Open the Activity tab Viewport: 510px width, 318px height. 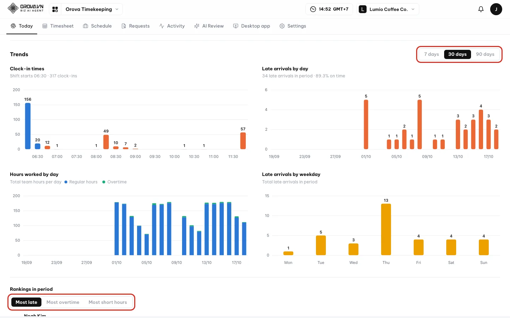[x=172, y=26]
